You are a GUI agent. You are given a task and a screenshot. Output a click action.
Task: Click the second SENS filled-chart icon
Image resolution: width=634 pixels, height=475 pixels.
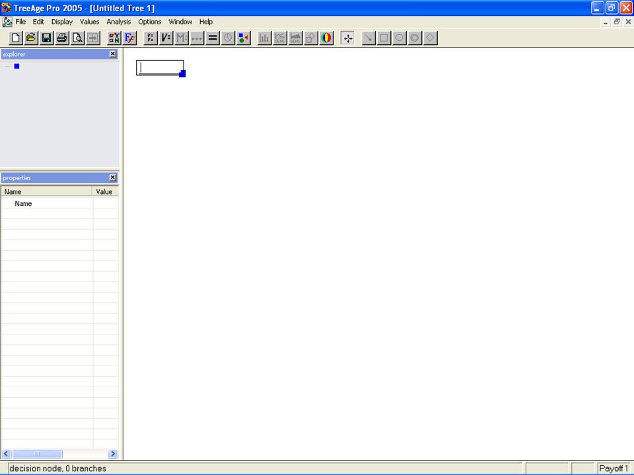pyautogui.click(x=295, y=38)
